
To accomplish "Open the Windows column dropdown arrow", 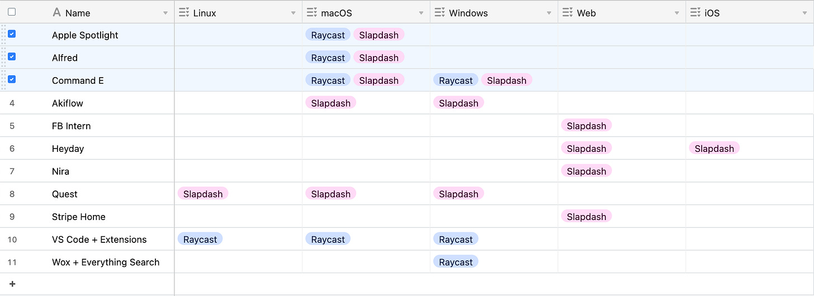I will (550, 13).
